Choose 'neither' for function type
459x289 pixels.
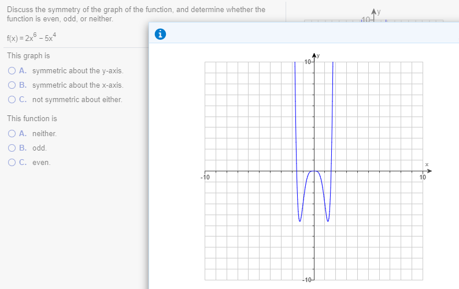(x=12, y=134)
